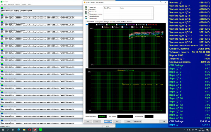This screenshot has width=211, height=132.
Task: Open taskbar Search
Action: click(8, 130)
